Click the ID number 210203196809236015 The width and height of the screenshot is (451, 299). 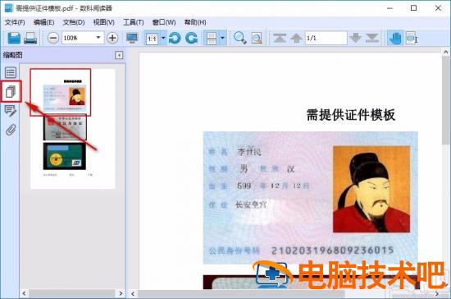[332, 251]
